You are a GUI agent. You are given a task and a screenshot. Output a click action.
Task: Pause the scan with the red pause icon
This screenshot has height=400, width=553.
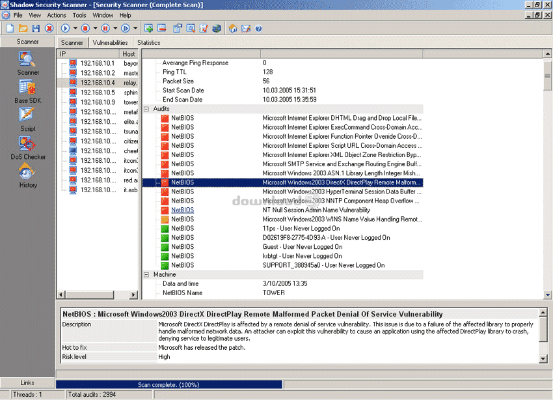click(x=105, y=28)
